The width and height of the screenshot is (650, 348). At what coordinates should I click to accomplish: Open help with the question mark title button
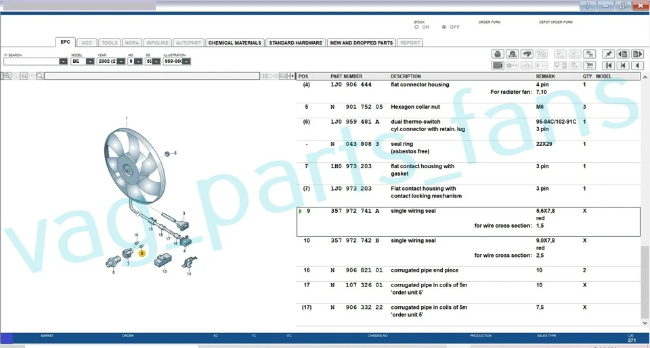(588, 5)
